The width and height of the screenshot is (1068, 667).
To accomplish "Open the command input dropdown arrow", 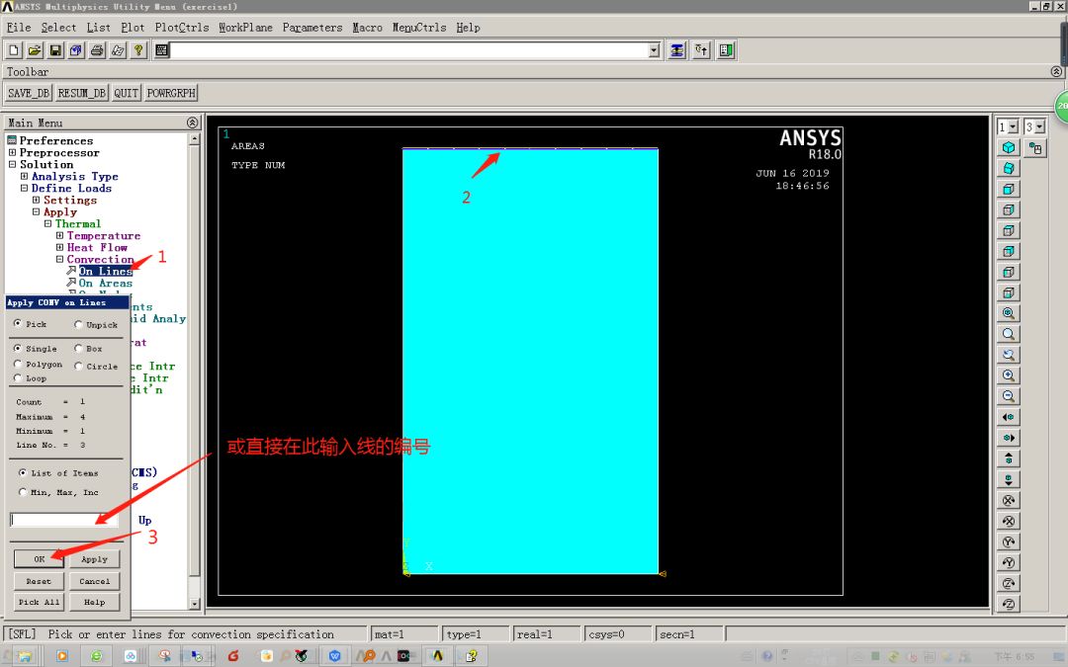I will tap(654, 49).
